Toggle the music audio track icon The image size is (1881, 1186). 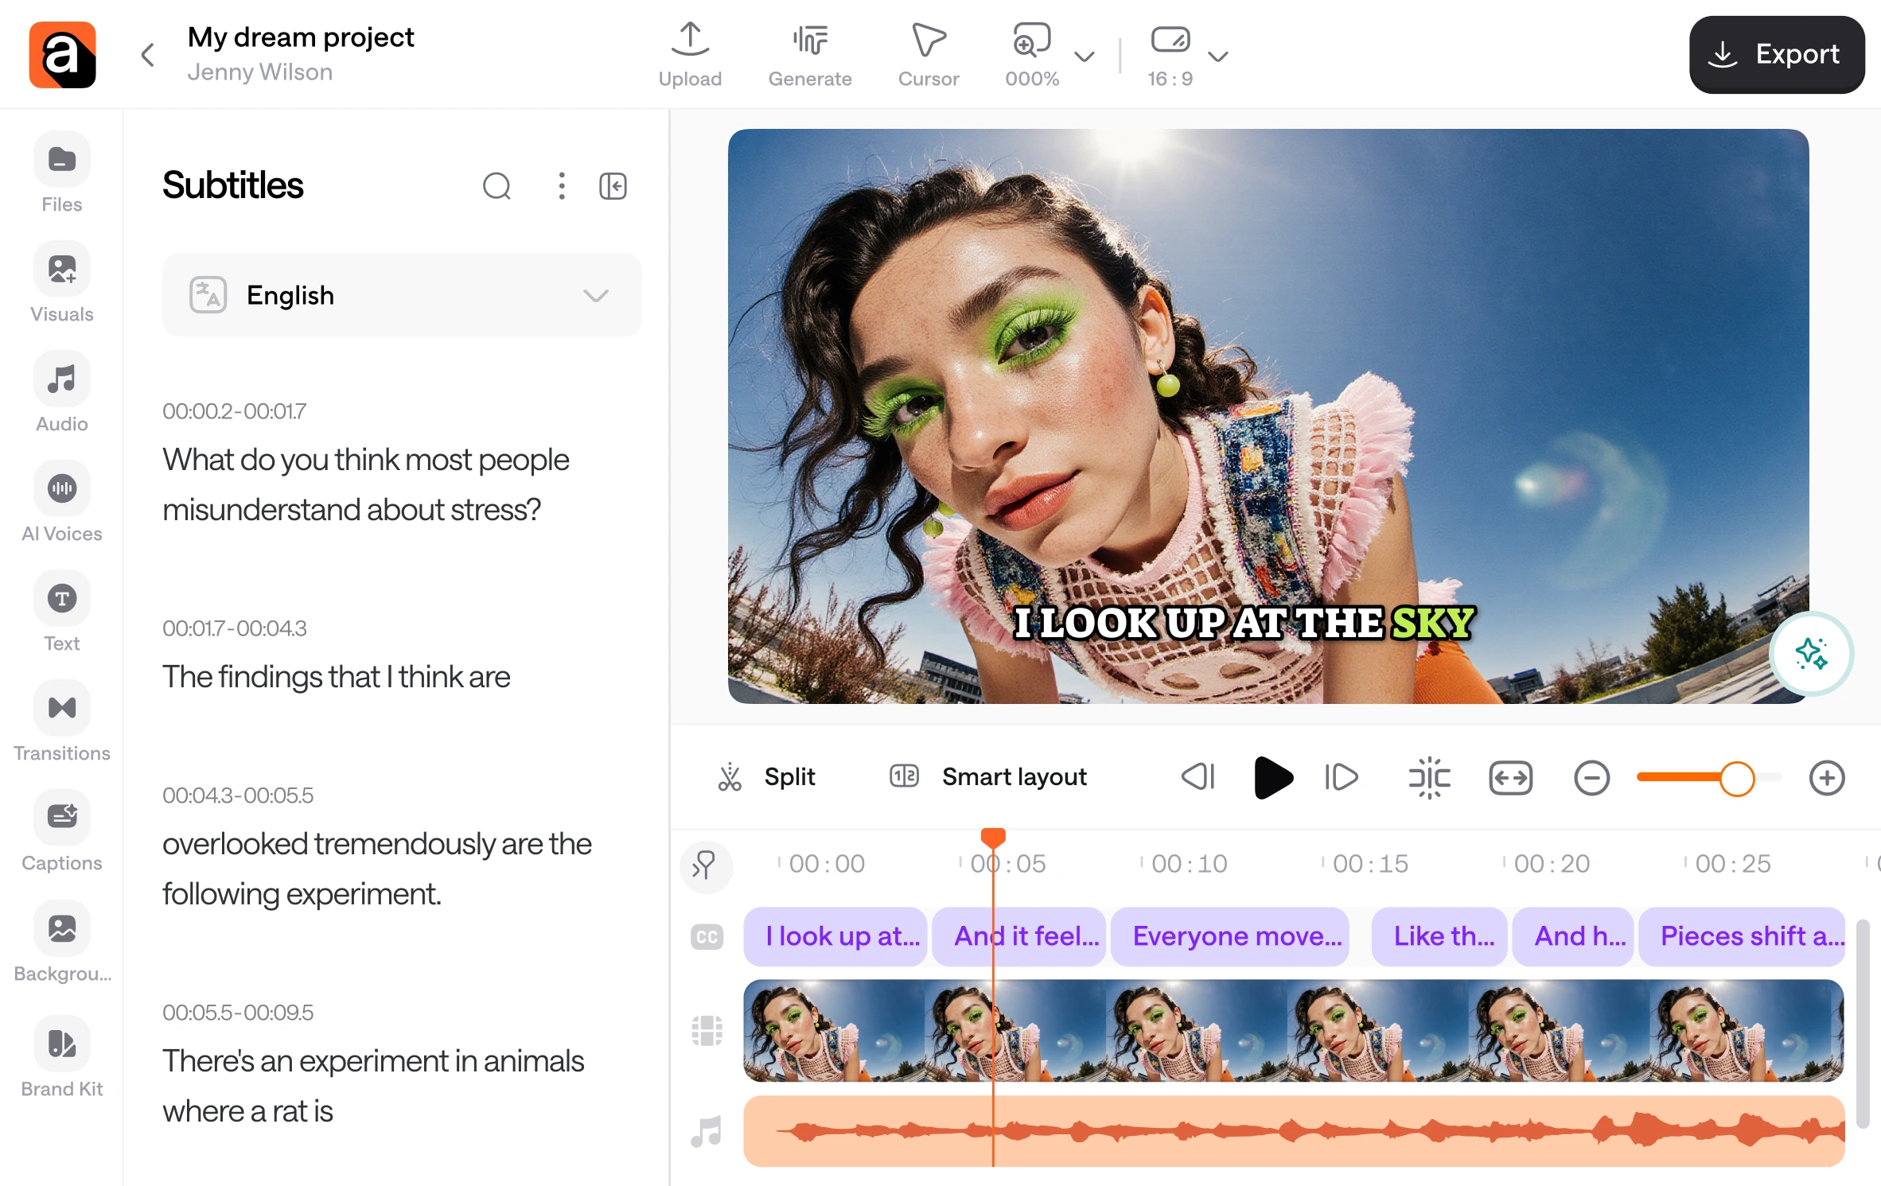coord(707,1130)
